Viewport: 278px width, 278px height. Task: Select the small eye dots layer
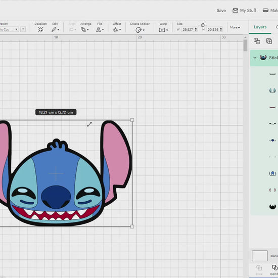point(272,157)
